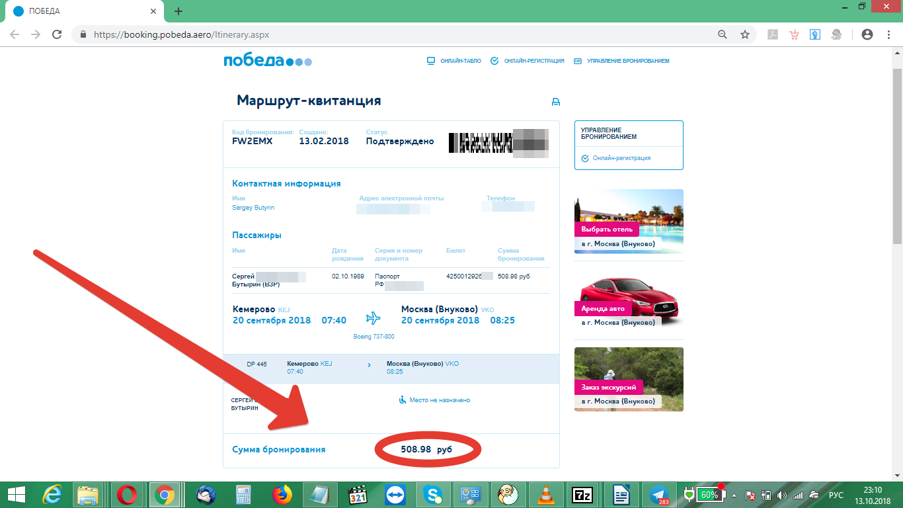The image size is (903, 508).
Task: Open Thunderbird mail from the taskbar
Action: pyautogui.click(x=206, y=495)
